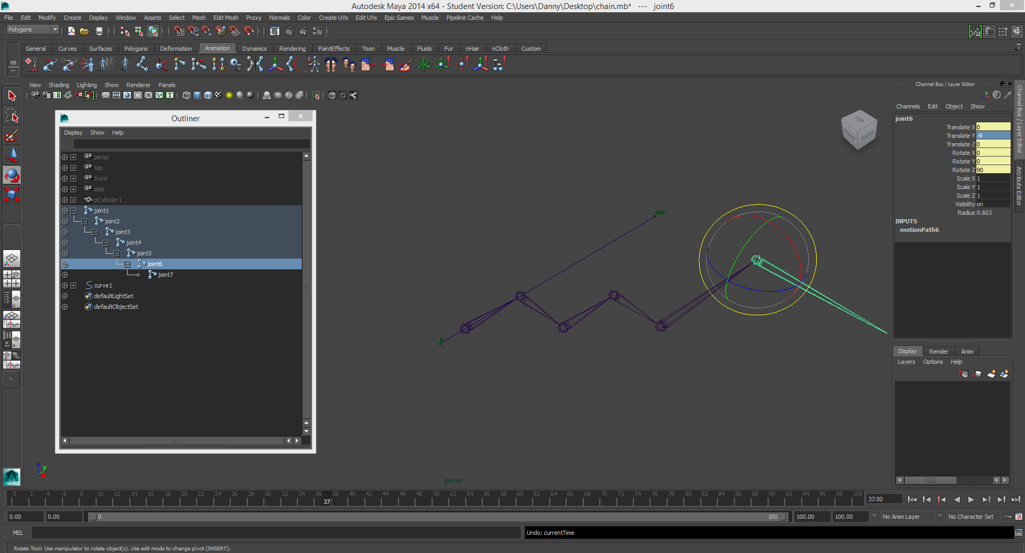This screenshot has width=1025, height=553.
Task: Collapse joint6 hierarchy in Outliner
Action: tap(127, 264)
